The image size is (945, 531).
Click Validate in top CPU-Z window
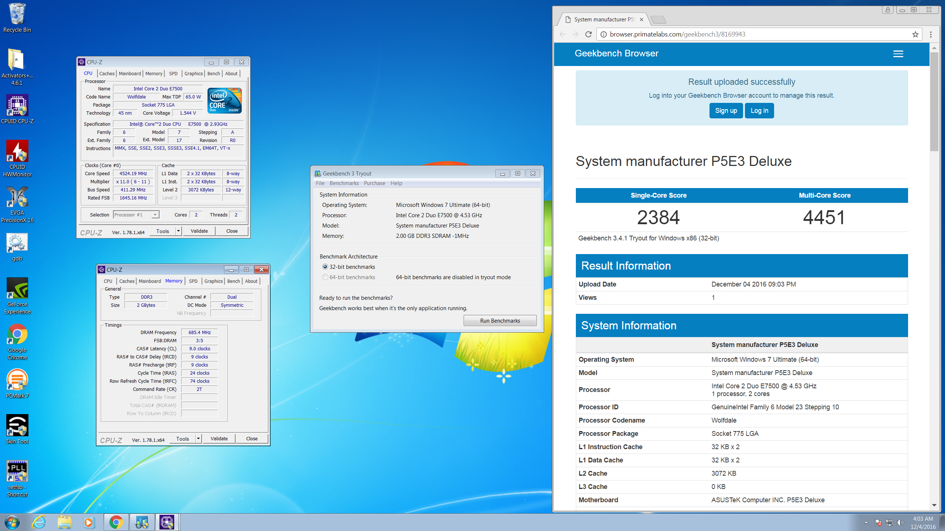pyautogui.click(x=199, y=231)
